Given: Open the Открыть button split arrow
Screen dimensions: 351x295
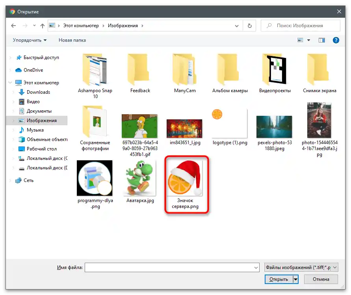Looking at the screenshot, I should 296,279.
